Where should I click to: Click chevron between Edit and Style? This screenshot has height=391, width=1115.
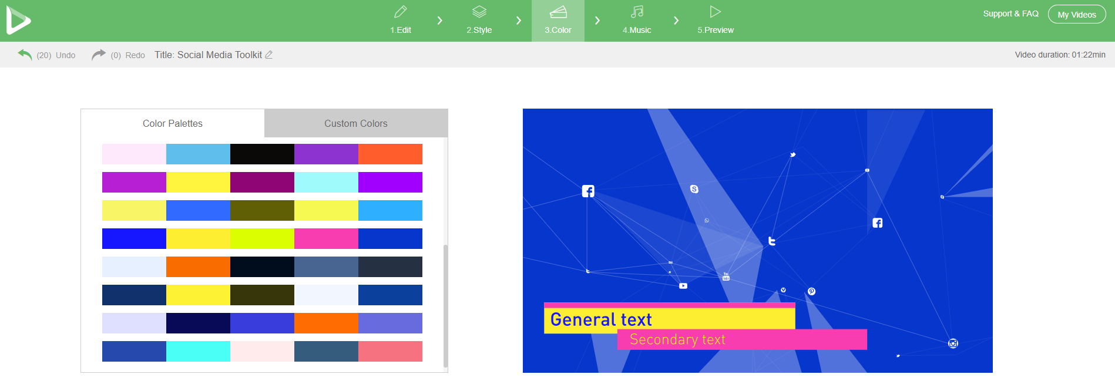[x=440, y=21]
